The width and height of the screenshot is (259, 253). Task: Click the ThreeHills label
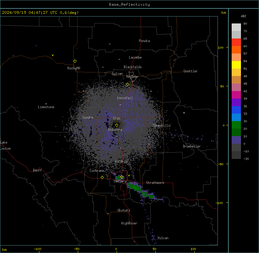(x=161, y=126)
